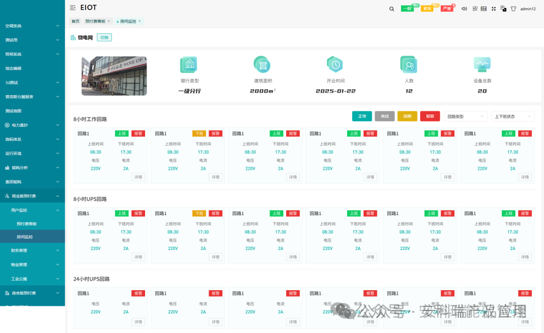Open the theme shirt icon
Image resolution: width=544 pixels, height=333 pixels.
click(513, 9)
